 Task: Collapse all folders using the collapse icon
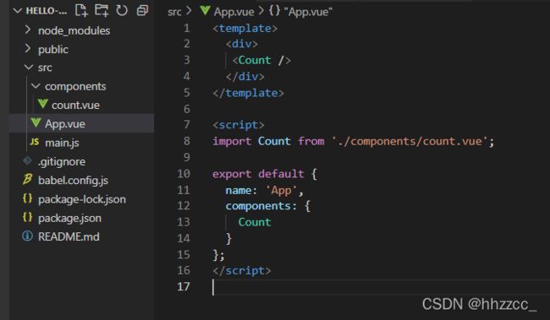point(142,10)
